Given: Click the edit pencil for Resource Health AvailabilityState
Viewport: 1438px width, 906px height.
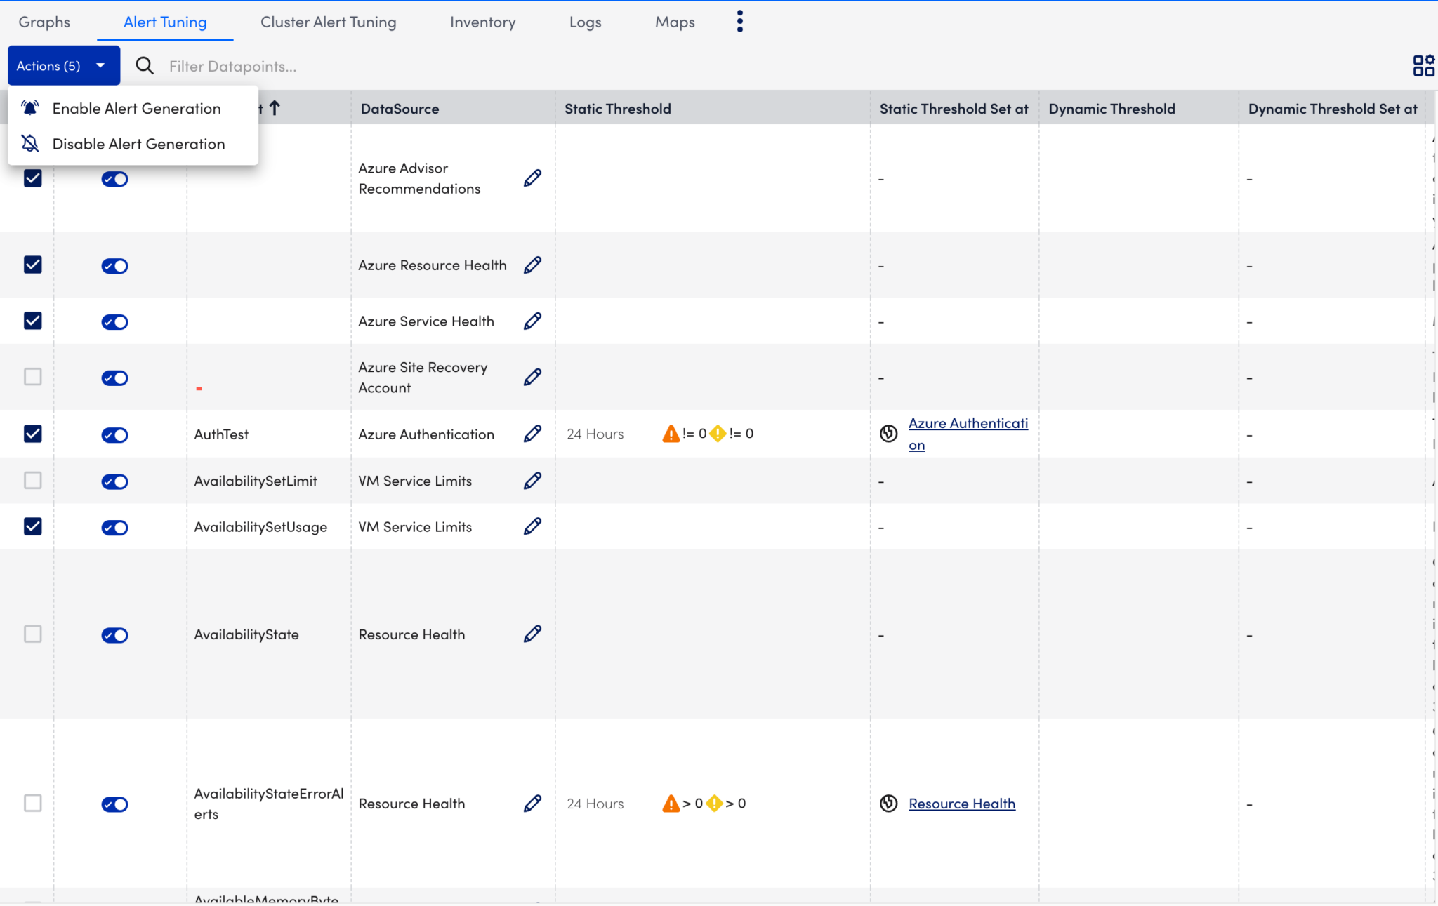Looking at the screenshot, I should (532, 634).
